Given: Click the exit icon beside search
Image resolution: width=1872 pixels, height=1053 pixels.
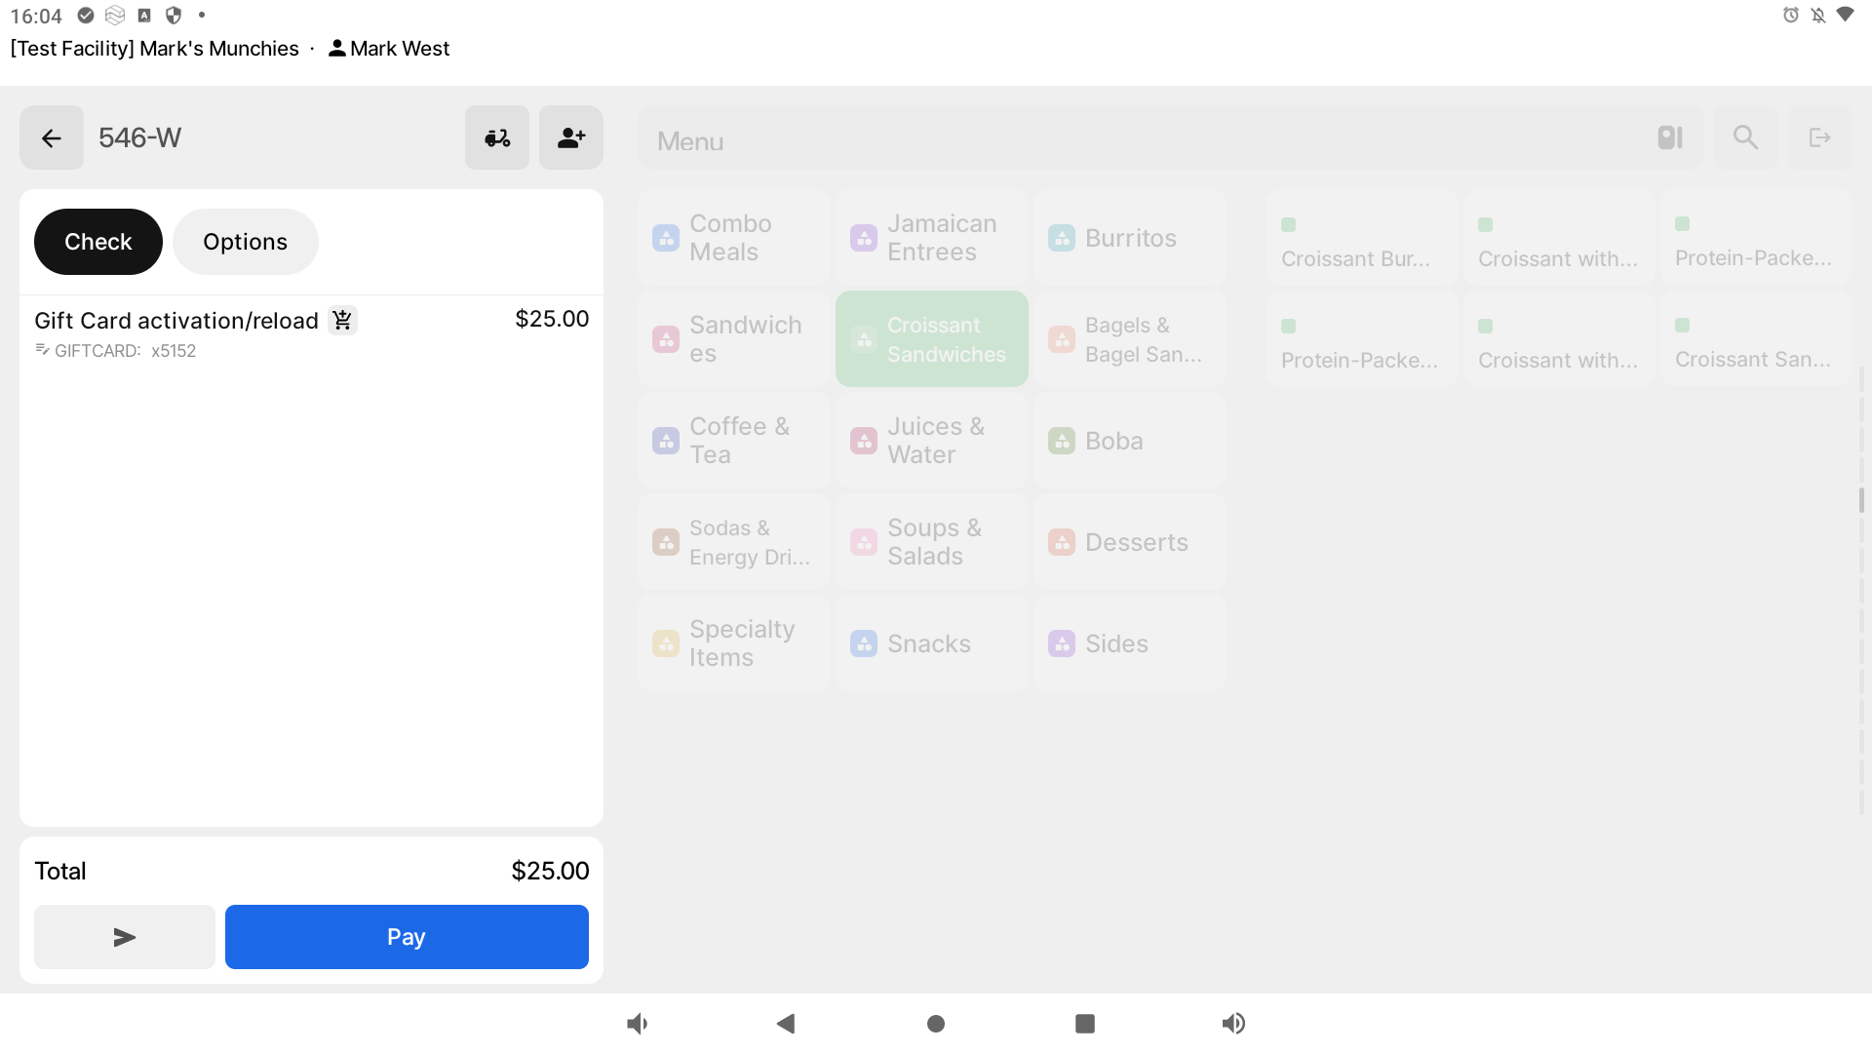Looking at the screenshot, I should click(x=1819, y=137).
